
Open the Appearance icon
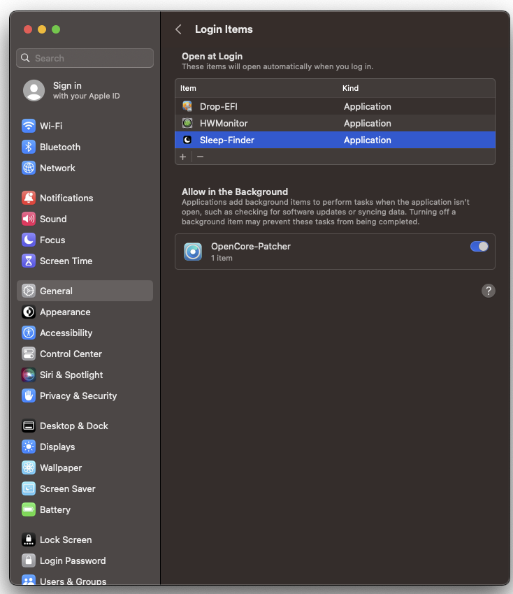[x=29, y=312]
